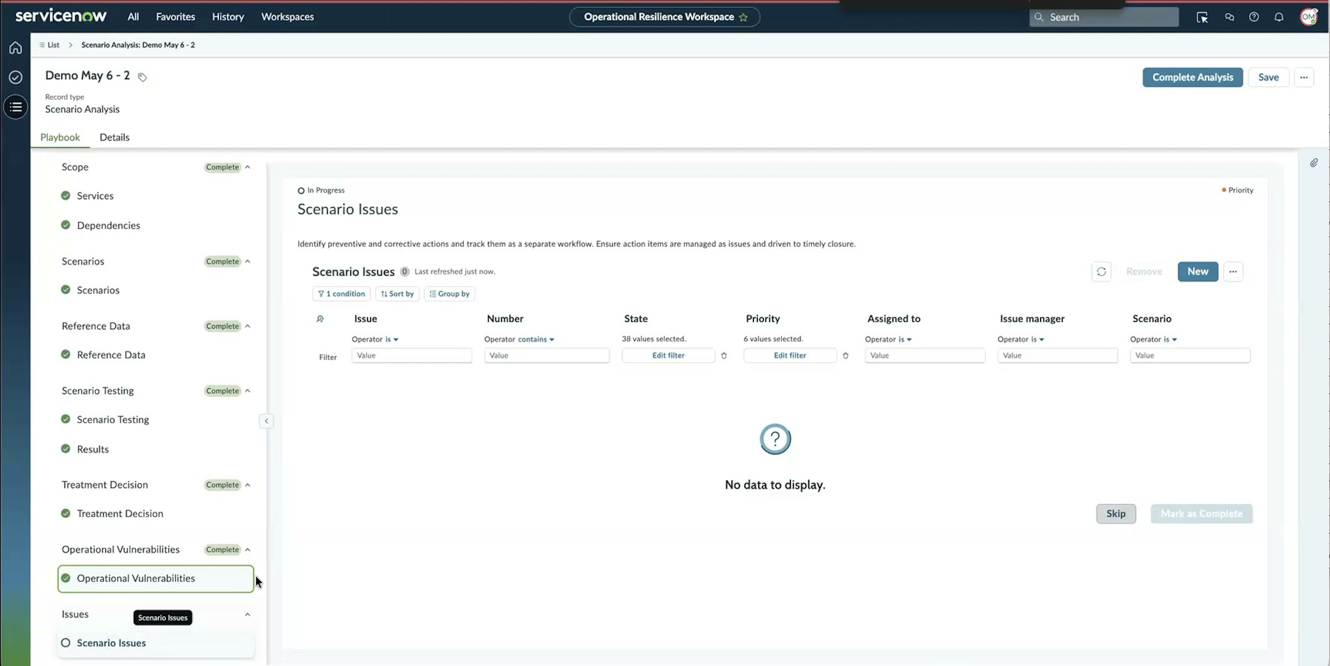Click the search magnifier icon
The image size is (1330, 666).
(1039, 17)
